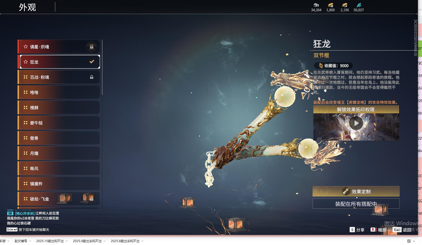Click the rarity icon beside 镇魔杵
Screen dimensions: 422x245
click(x=26, y=183)
